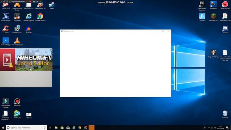231x130 pixels.
Task: Open the notification center icon
Action: pyautogui.click(x=227, y=127)
